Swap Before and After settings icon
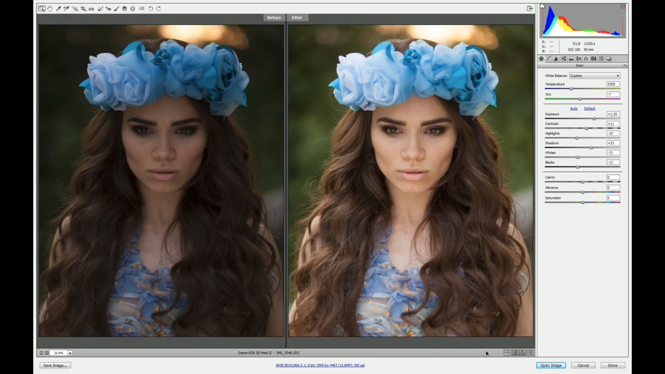 pos(515,353)
